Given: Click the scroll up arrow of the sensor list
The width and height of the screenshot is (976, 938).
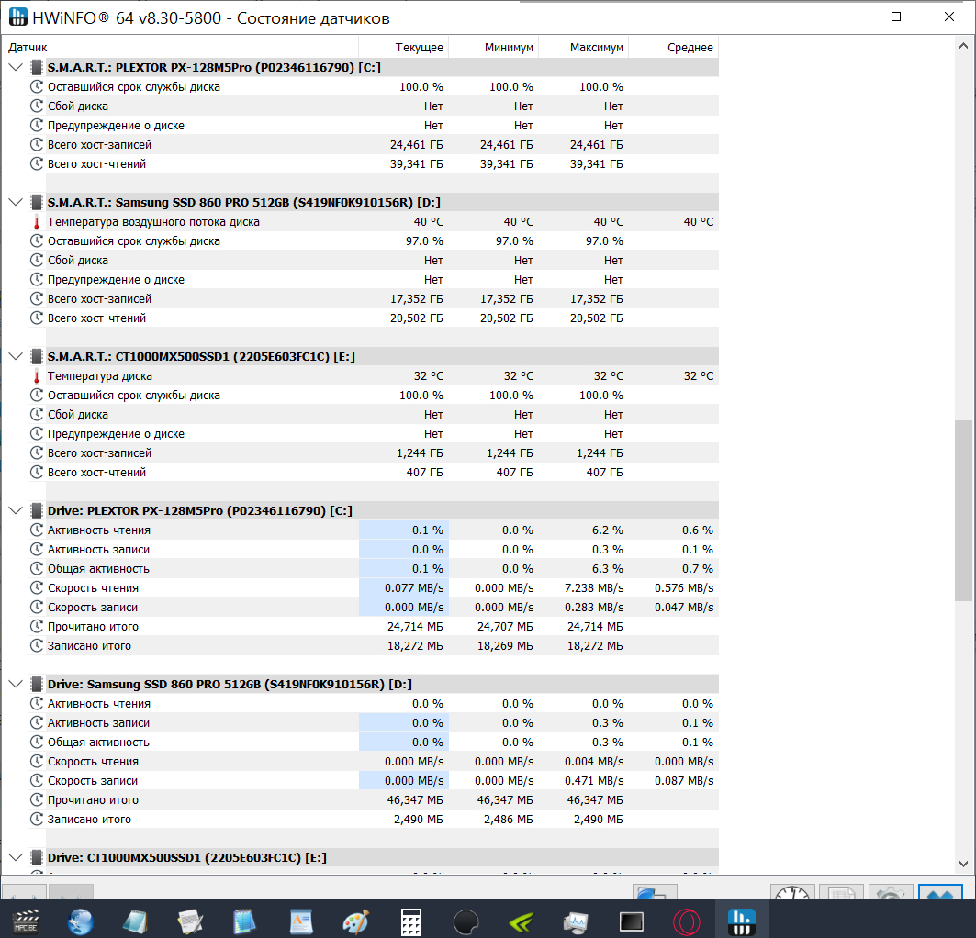Looking at the screenshot, I should [x=963, y=45].
